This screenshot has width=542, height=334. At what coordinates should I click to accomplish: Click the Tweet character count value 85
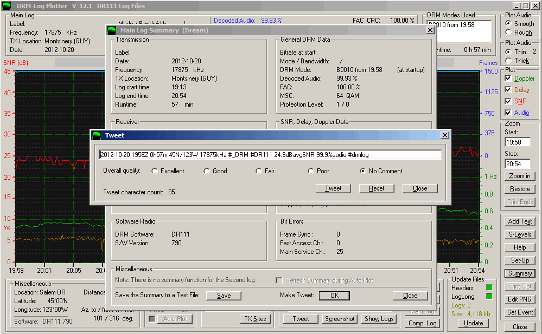[x=171, y=192]
